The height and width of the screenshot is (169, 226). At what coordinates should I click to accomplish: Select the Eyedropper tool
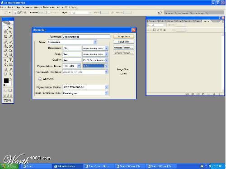coord(10,69)
